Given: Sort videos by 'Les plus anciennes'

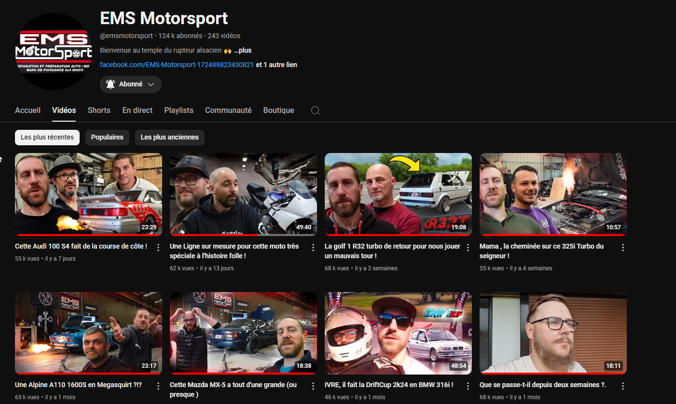Looking at the screenshot, I should point(169,138).
